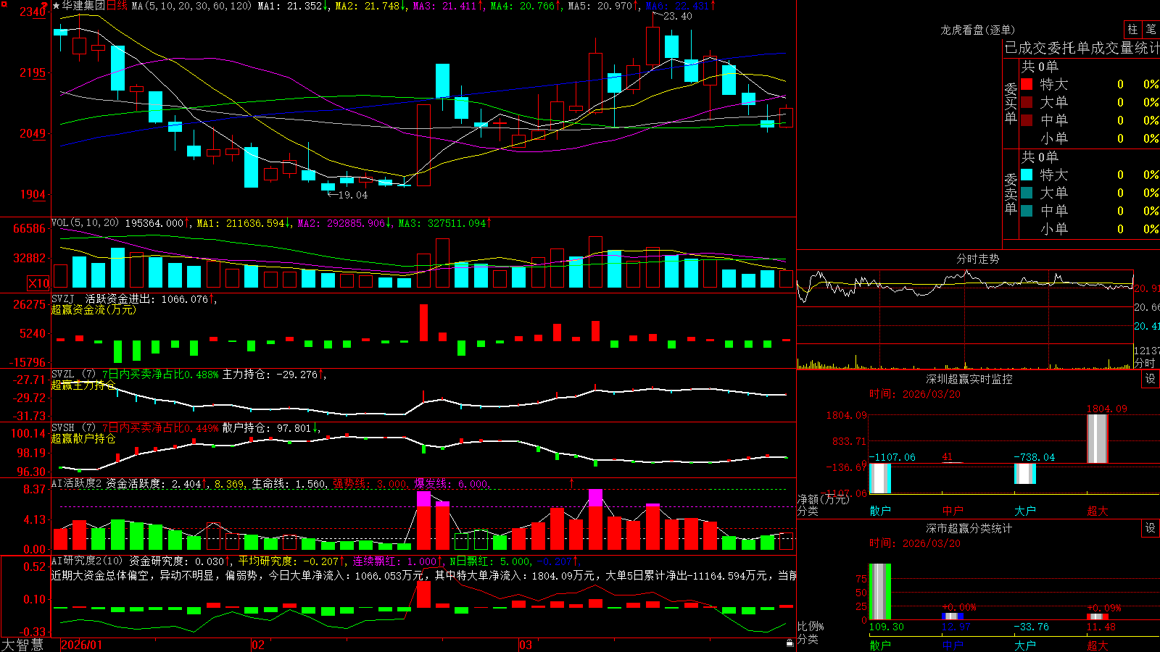
Task: Click the 散户 bar labeled 109.30 in 分类统计
Action: click(x=880, y=592)
